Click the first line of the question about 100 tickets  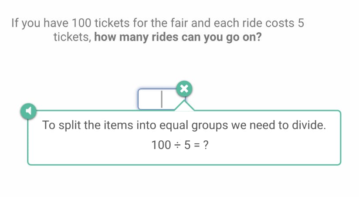pos(157,23)
